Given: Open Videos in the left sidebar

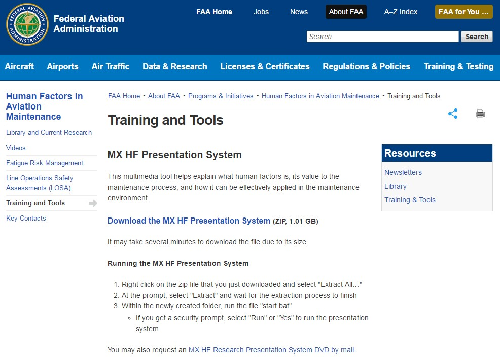Looking at the screenshot, I should (x=16, y=148).
